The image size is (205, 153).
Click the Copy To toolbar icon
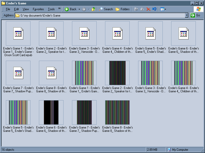pyautogui.click(x=142, y=9)
